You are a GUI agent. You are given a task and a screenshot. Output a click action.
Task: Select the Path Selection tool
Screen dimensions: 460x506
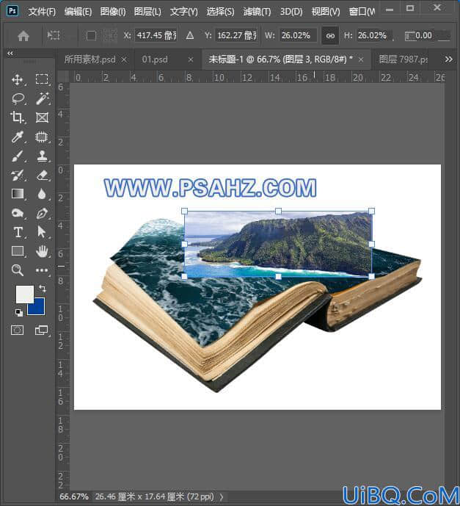pos(42,232)
